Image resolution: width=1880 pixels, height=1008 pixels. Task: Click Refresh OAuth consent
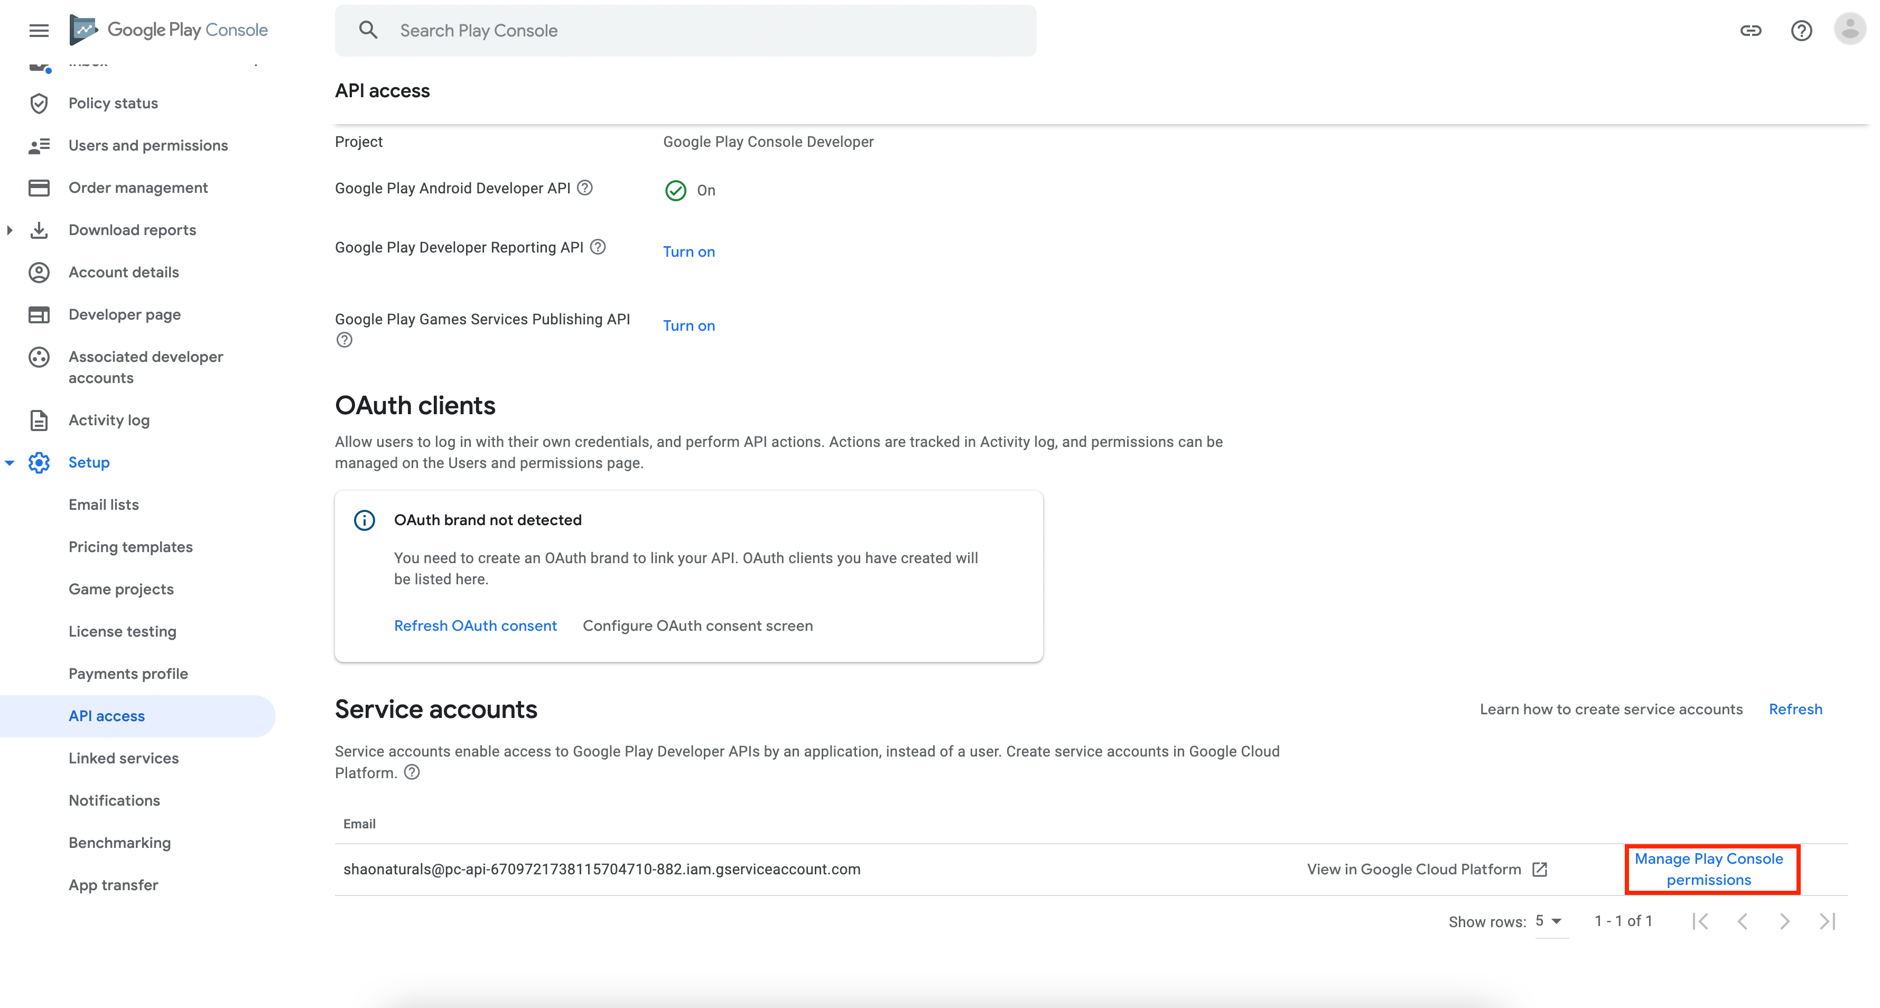(x=475, y=626)
